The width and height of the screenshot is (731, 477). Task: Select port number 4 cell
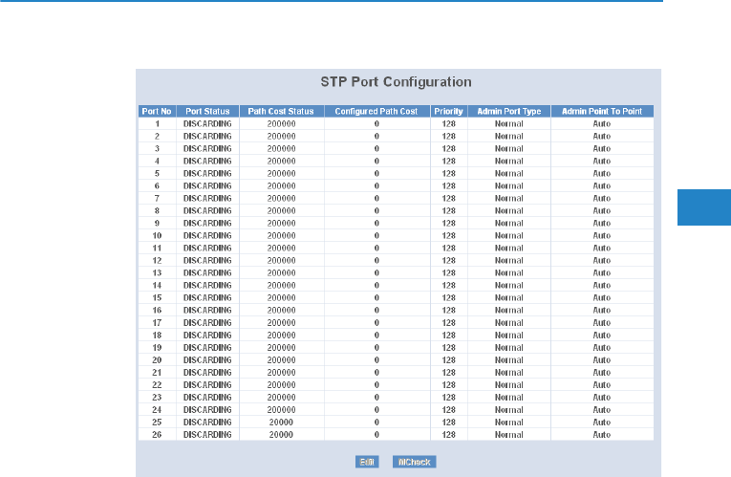(157, 161)
